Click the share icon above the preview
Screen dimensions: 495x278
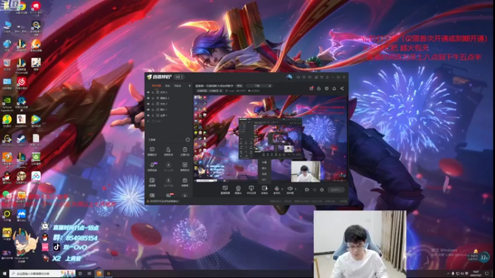(342, 88)
